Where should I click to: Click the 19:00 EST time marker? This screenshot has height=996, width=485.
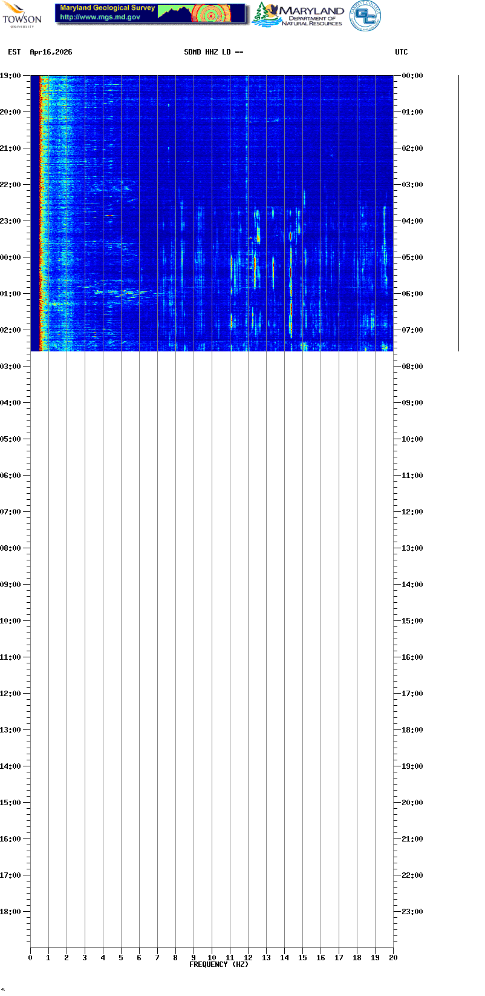point(10,76)
